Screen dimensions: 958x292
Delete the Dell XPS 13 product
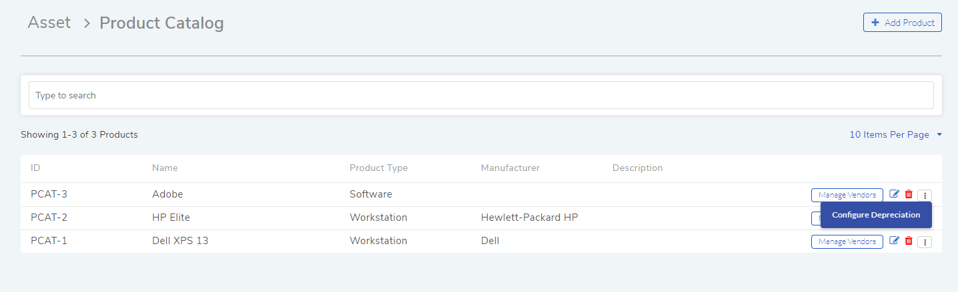point(909,241)
